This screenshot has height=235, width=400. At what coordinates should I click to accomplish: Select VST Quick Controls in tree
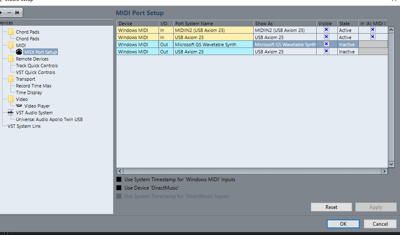point(35,72)
